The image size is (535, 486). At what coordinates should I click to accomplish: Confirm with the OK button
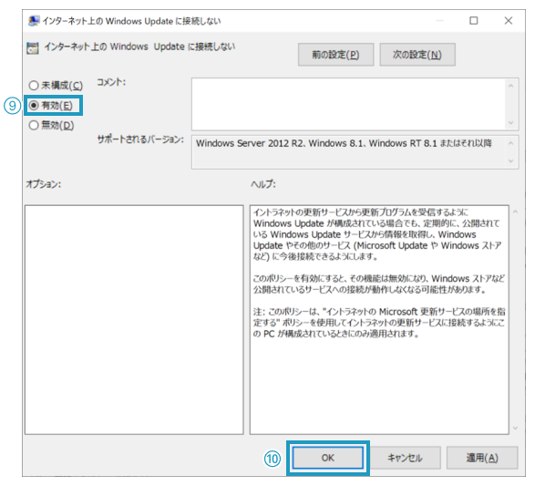(x=328, y=458)
